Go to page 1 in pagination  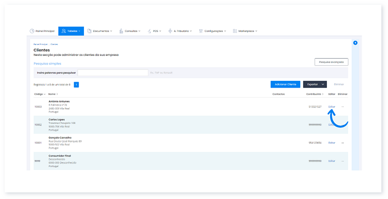point(77,84)
